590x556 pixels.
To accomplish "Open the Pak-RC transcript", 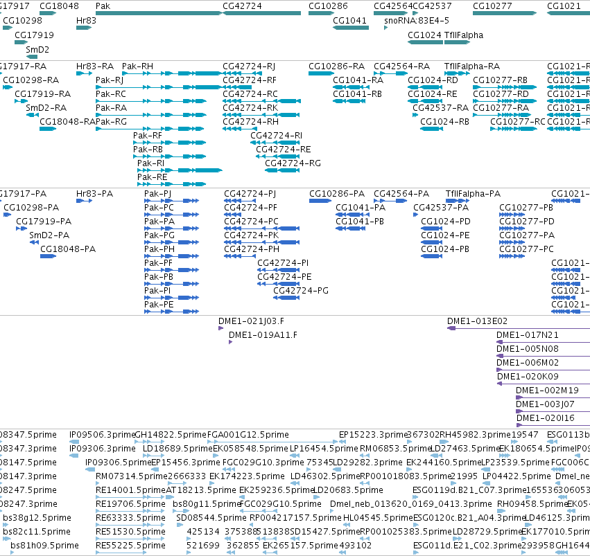I will click(x=151, y=101).
